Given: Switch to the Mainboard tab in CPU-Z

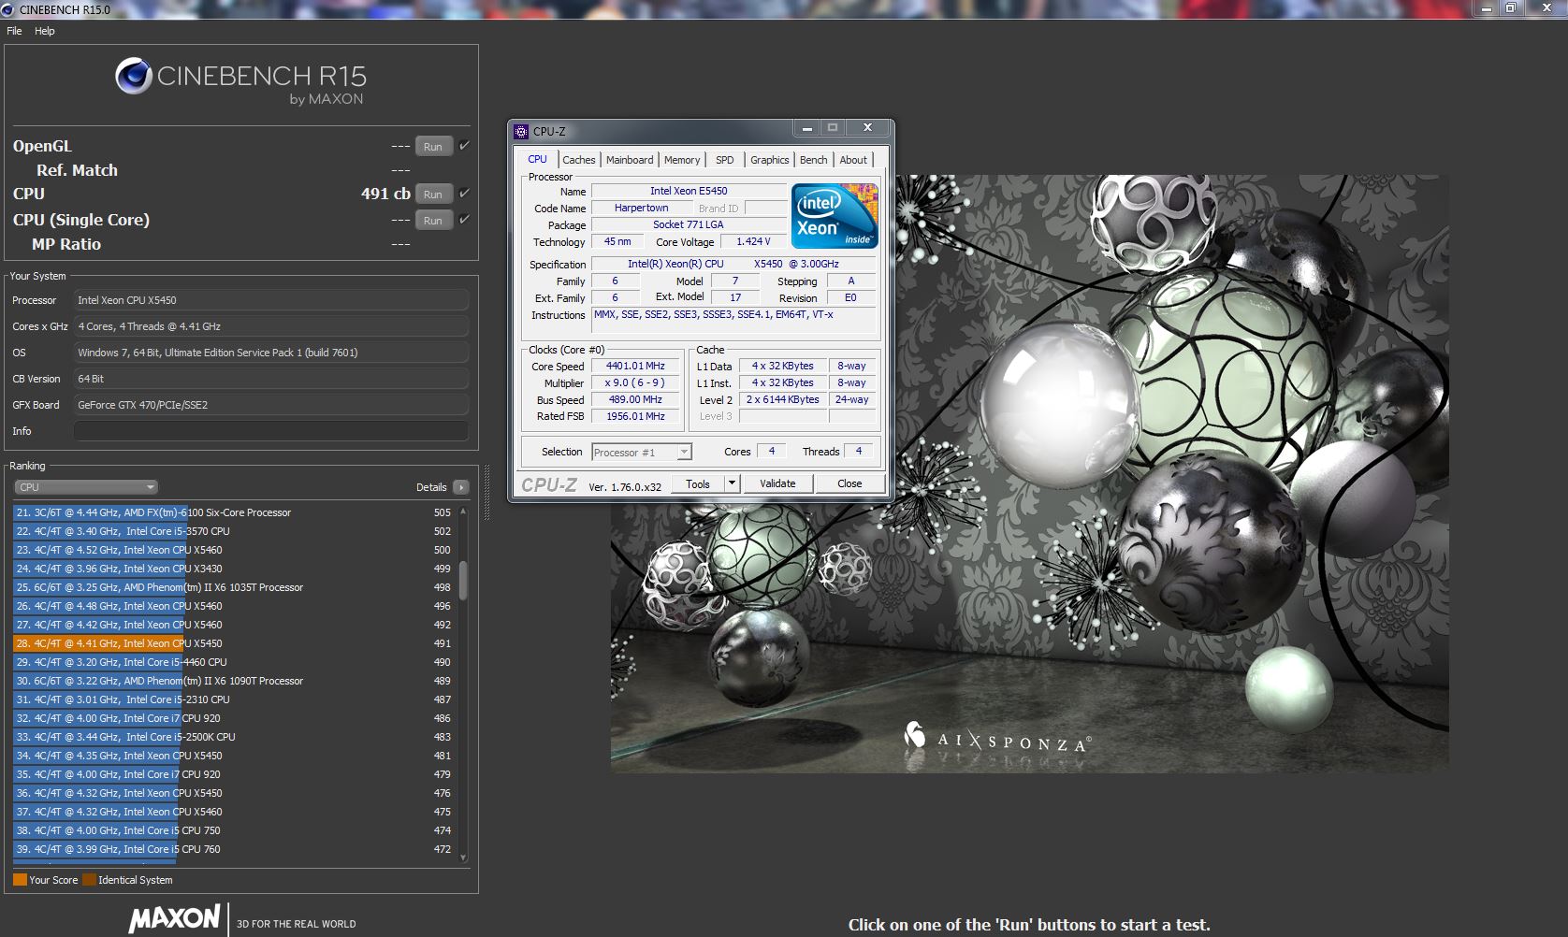Looking at the screenshot, I should (630, 160).
